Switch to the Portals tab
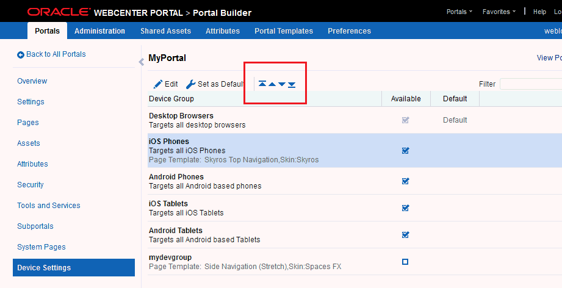 (48, 31)
